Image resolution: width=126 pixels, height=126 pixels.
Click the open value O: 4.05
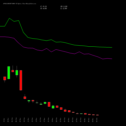click(x=44, y=9)
